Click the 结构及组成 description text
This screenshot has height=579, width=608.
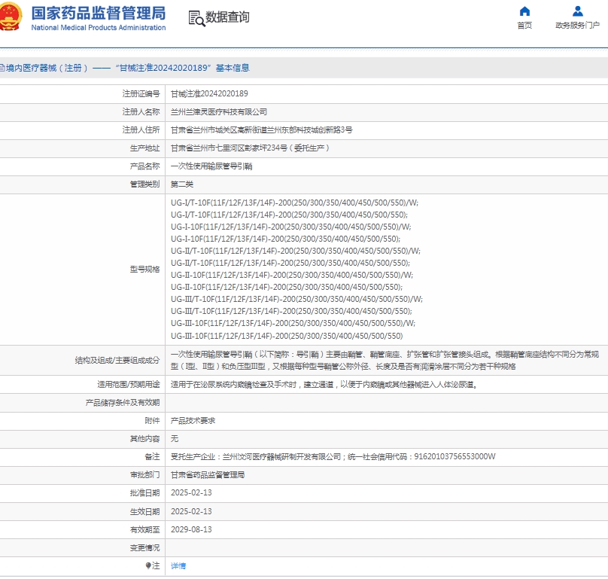(385, 360)
